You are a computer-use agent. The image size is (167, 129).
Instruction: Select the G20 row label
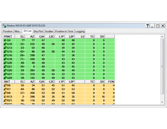[x=9, y=63]
